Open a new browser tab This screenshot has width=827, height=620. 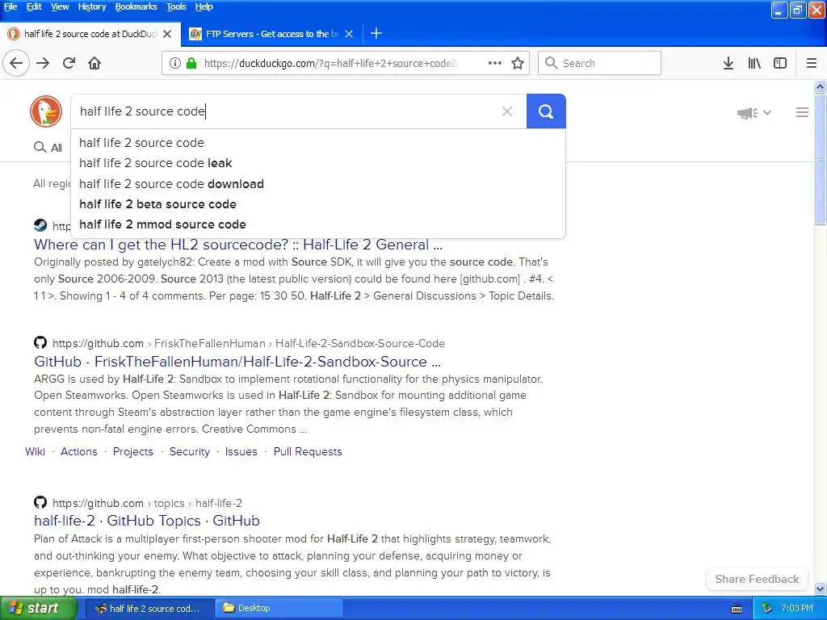[x=376, y=34]
